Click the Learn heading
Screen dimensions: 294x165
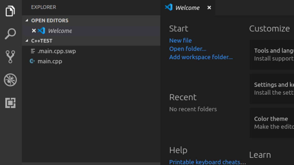pyautogui.click(x=260, y=155)
